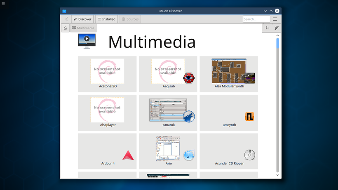Select the Alsa Modular Synth label
Screen dimensions: 338x190
tap(229, 86)
